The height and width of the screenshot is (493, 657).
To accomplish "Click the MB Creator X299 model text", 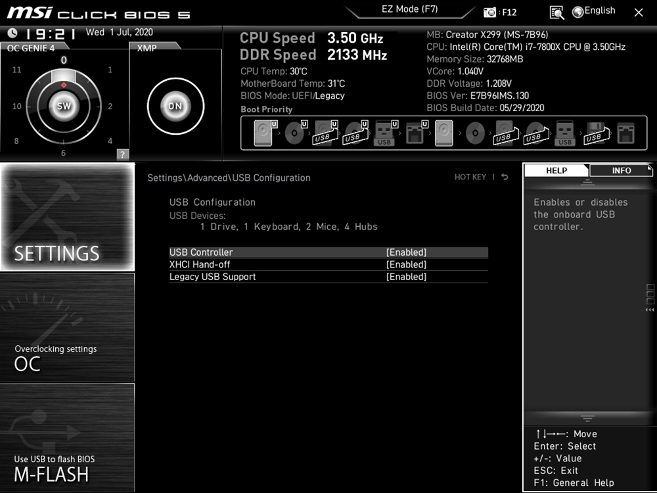I will (x=487, y=35).
